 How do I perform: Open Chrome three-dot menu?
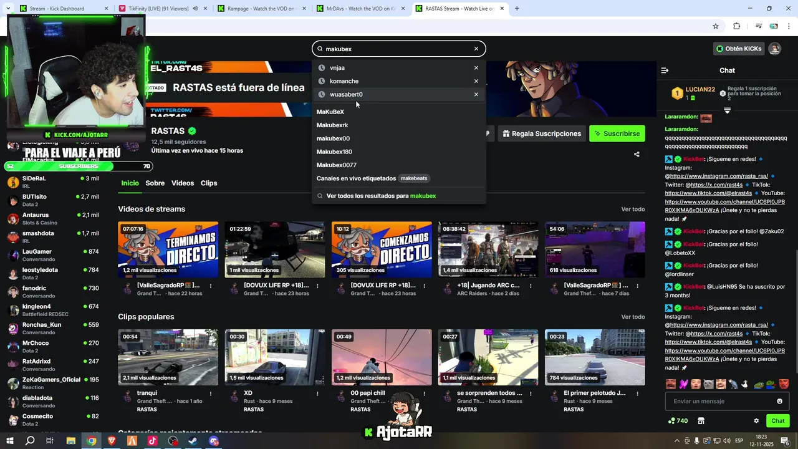tap(789, 26)
